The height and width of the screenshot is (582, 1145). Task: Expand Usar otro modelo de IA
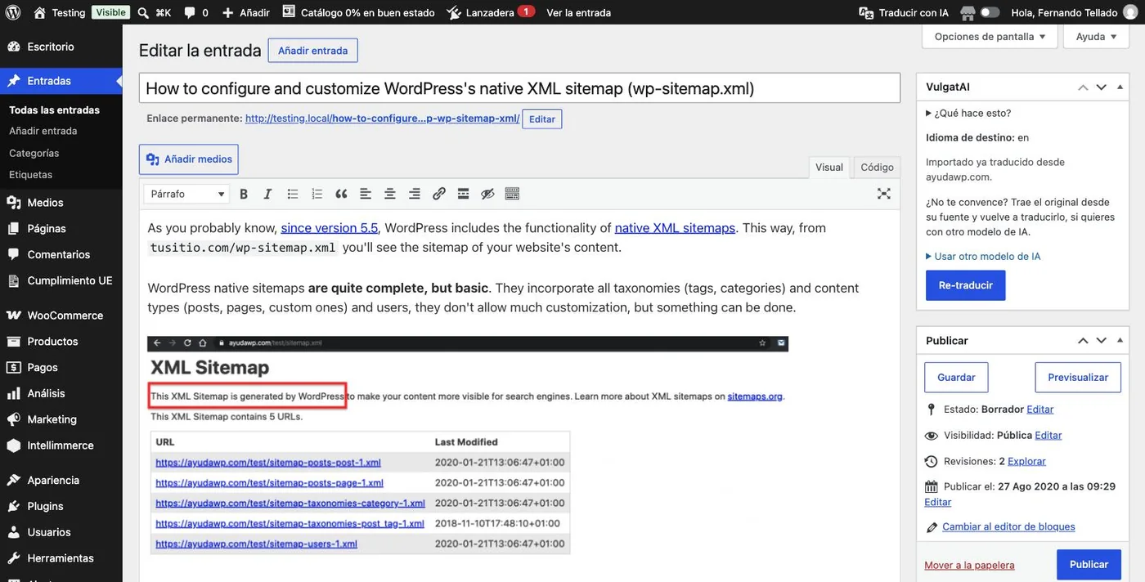pos(983,256)
